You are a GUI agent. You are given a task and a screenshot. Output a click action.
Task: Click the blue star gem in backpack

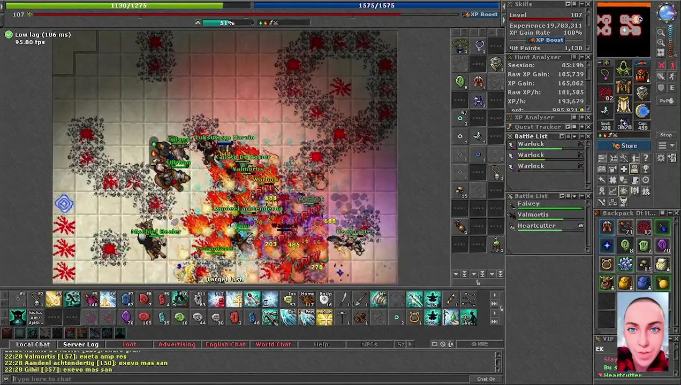(607, 246)
